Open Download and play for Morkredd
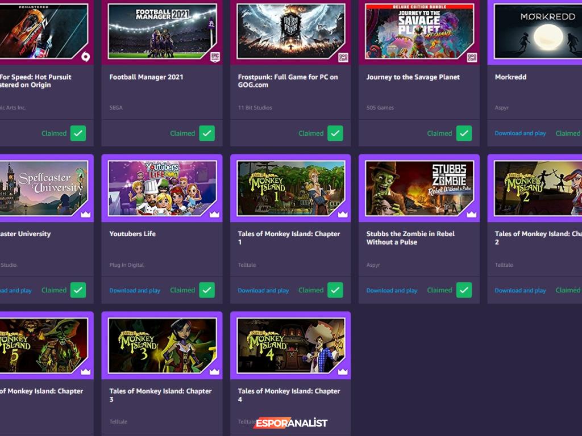Viewport: 582px width, 436px height. click(520, 133)
